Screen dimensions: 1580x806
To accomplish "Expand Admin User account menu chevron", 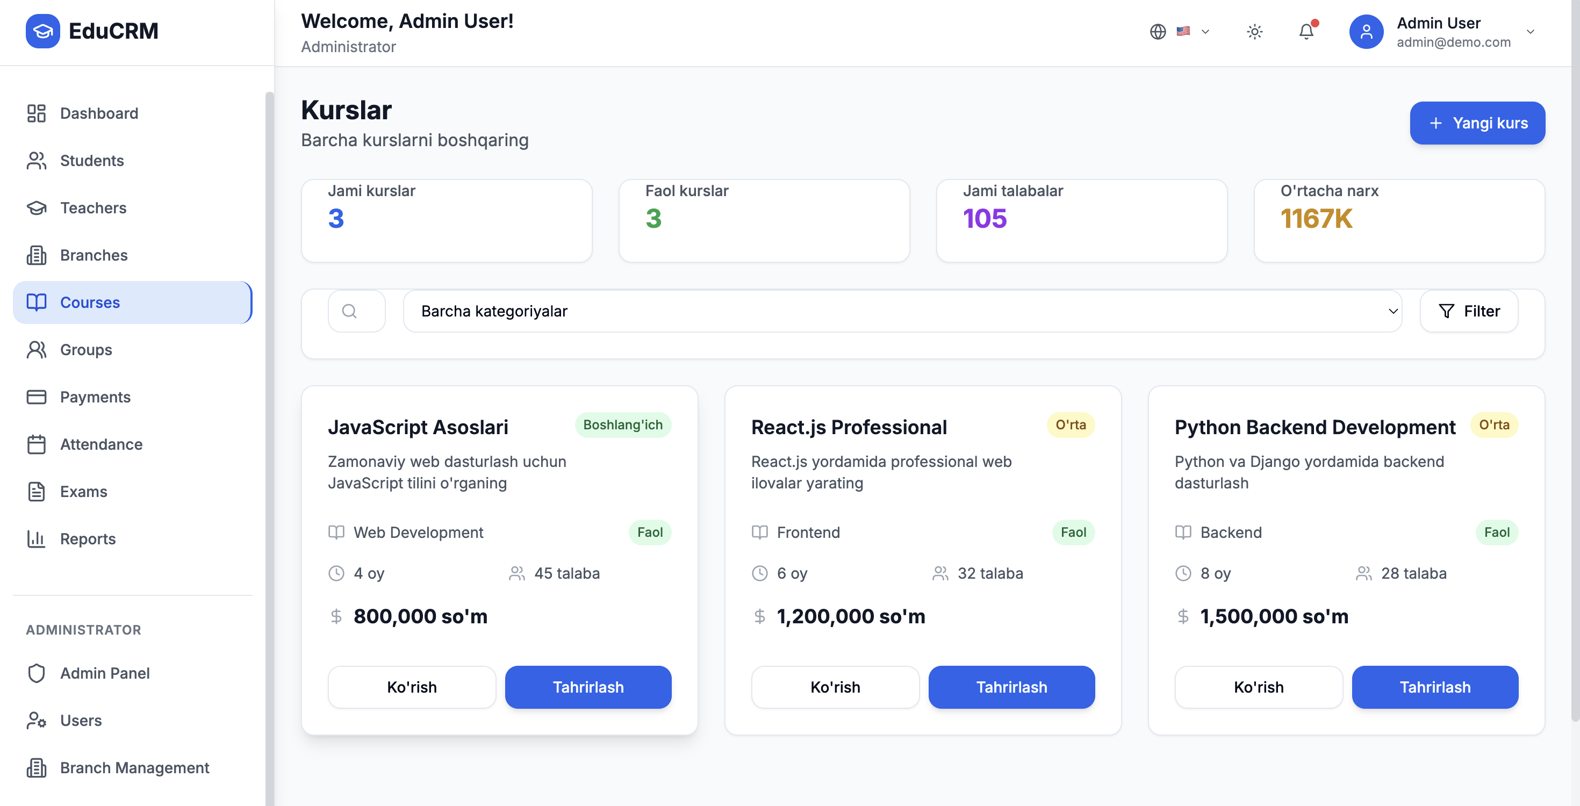I will (x=1529, y=32).
